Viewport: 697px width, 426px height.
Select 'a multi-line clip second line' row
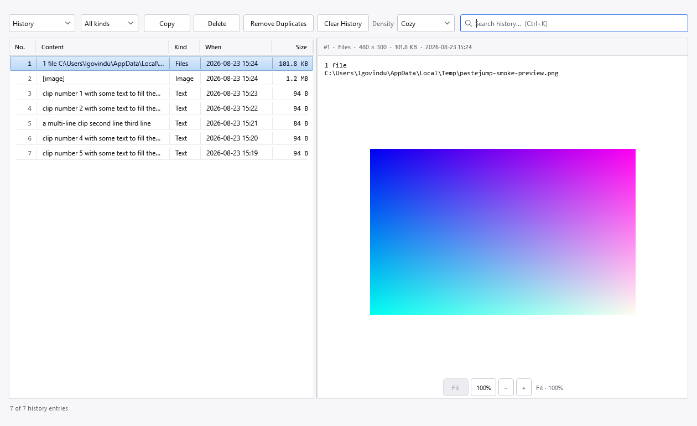pos(162,123)
